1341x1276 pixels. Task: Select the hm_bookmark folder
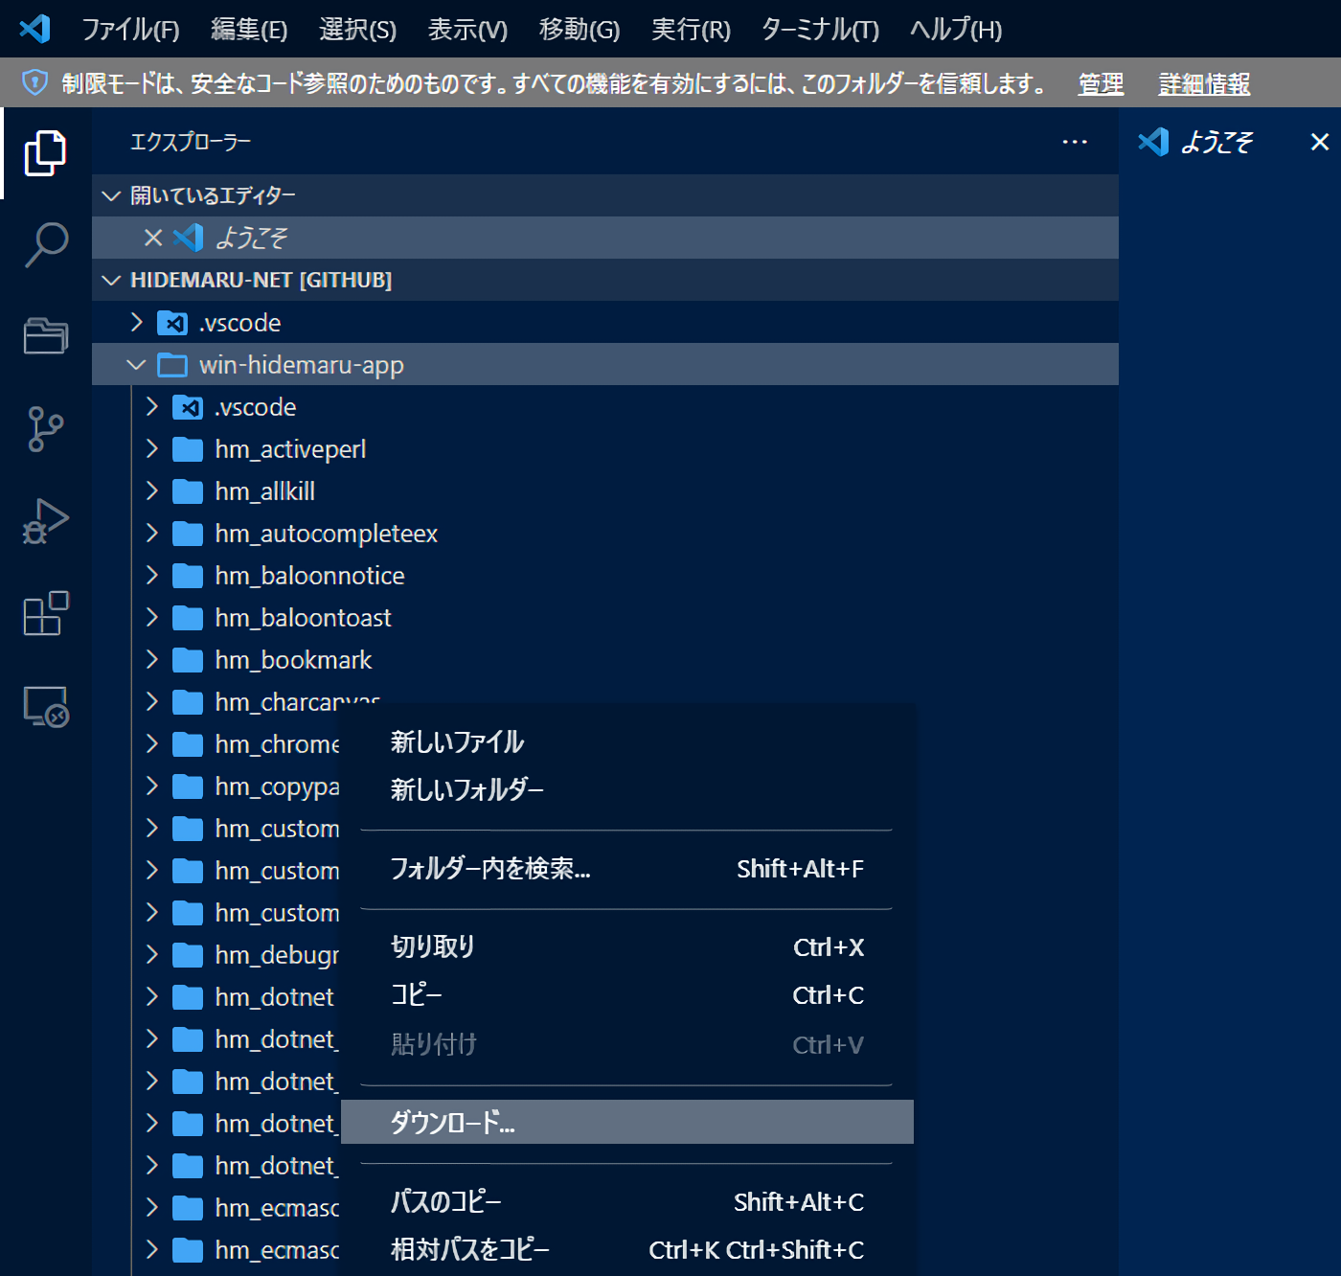[293, 660]
